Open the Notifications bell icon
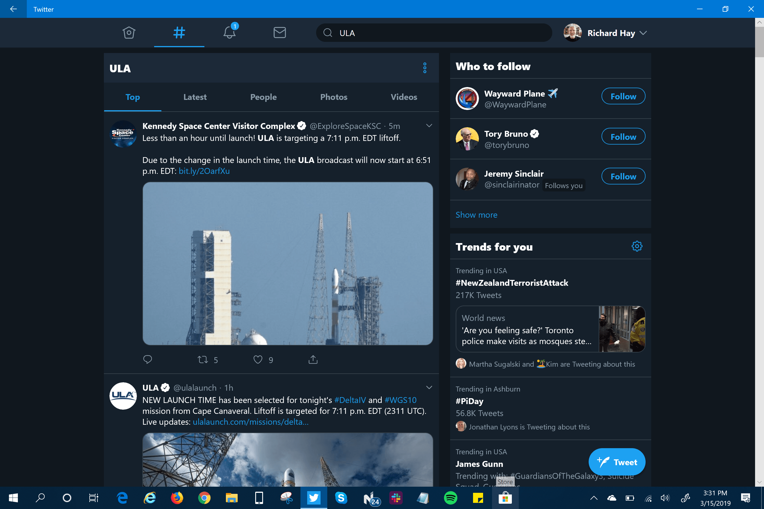Viewport: 764px width, 509px height. tap(229, 33)
